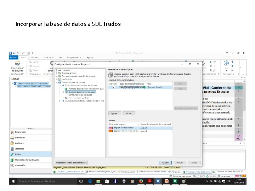255x191 pixels.
Task: Expand the Verificación tree node
Action: pyautogui.click(x=57, y=80)
